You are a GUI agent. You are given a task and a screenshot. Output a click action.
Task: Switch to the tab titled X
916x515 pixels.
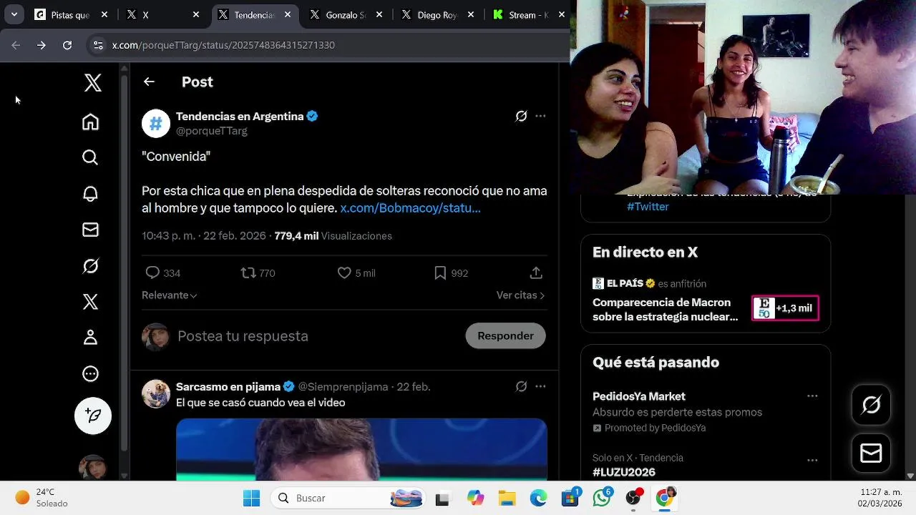click(x=163, y=15)
